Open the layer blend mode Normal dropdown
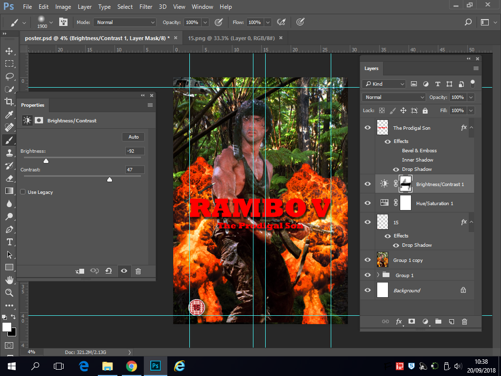This screenshot has height=376, width=501. point(394,97)
